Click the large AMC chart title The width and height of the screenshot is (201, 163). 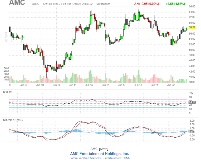pos(17,3)
